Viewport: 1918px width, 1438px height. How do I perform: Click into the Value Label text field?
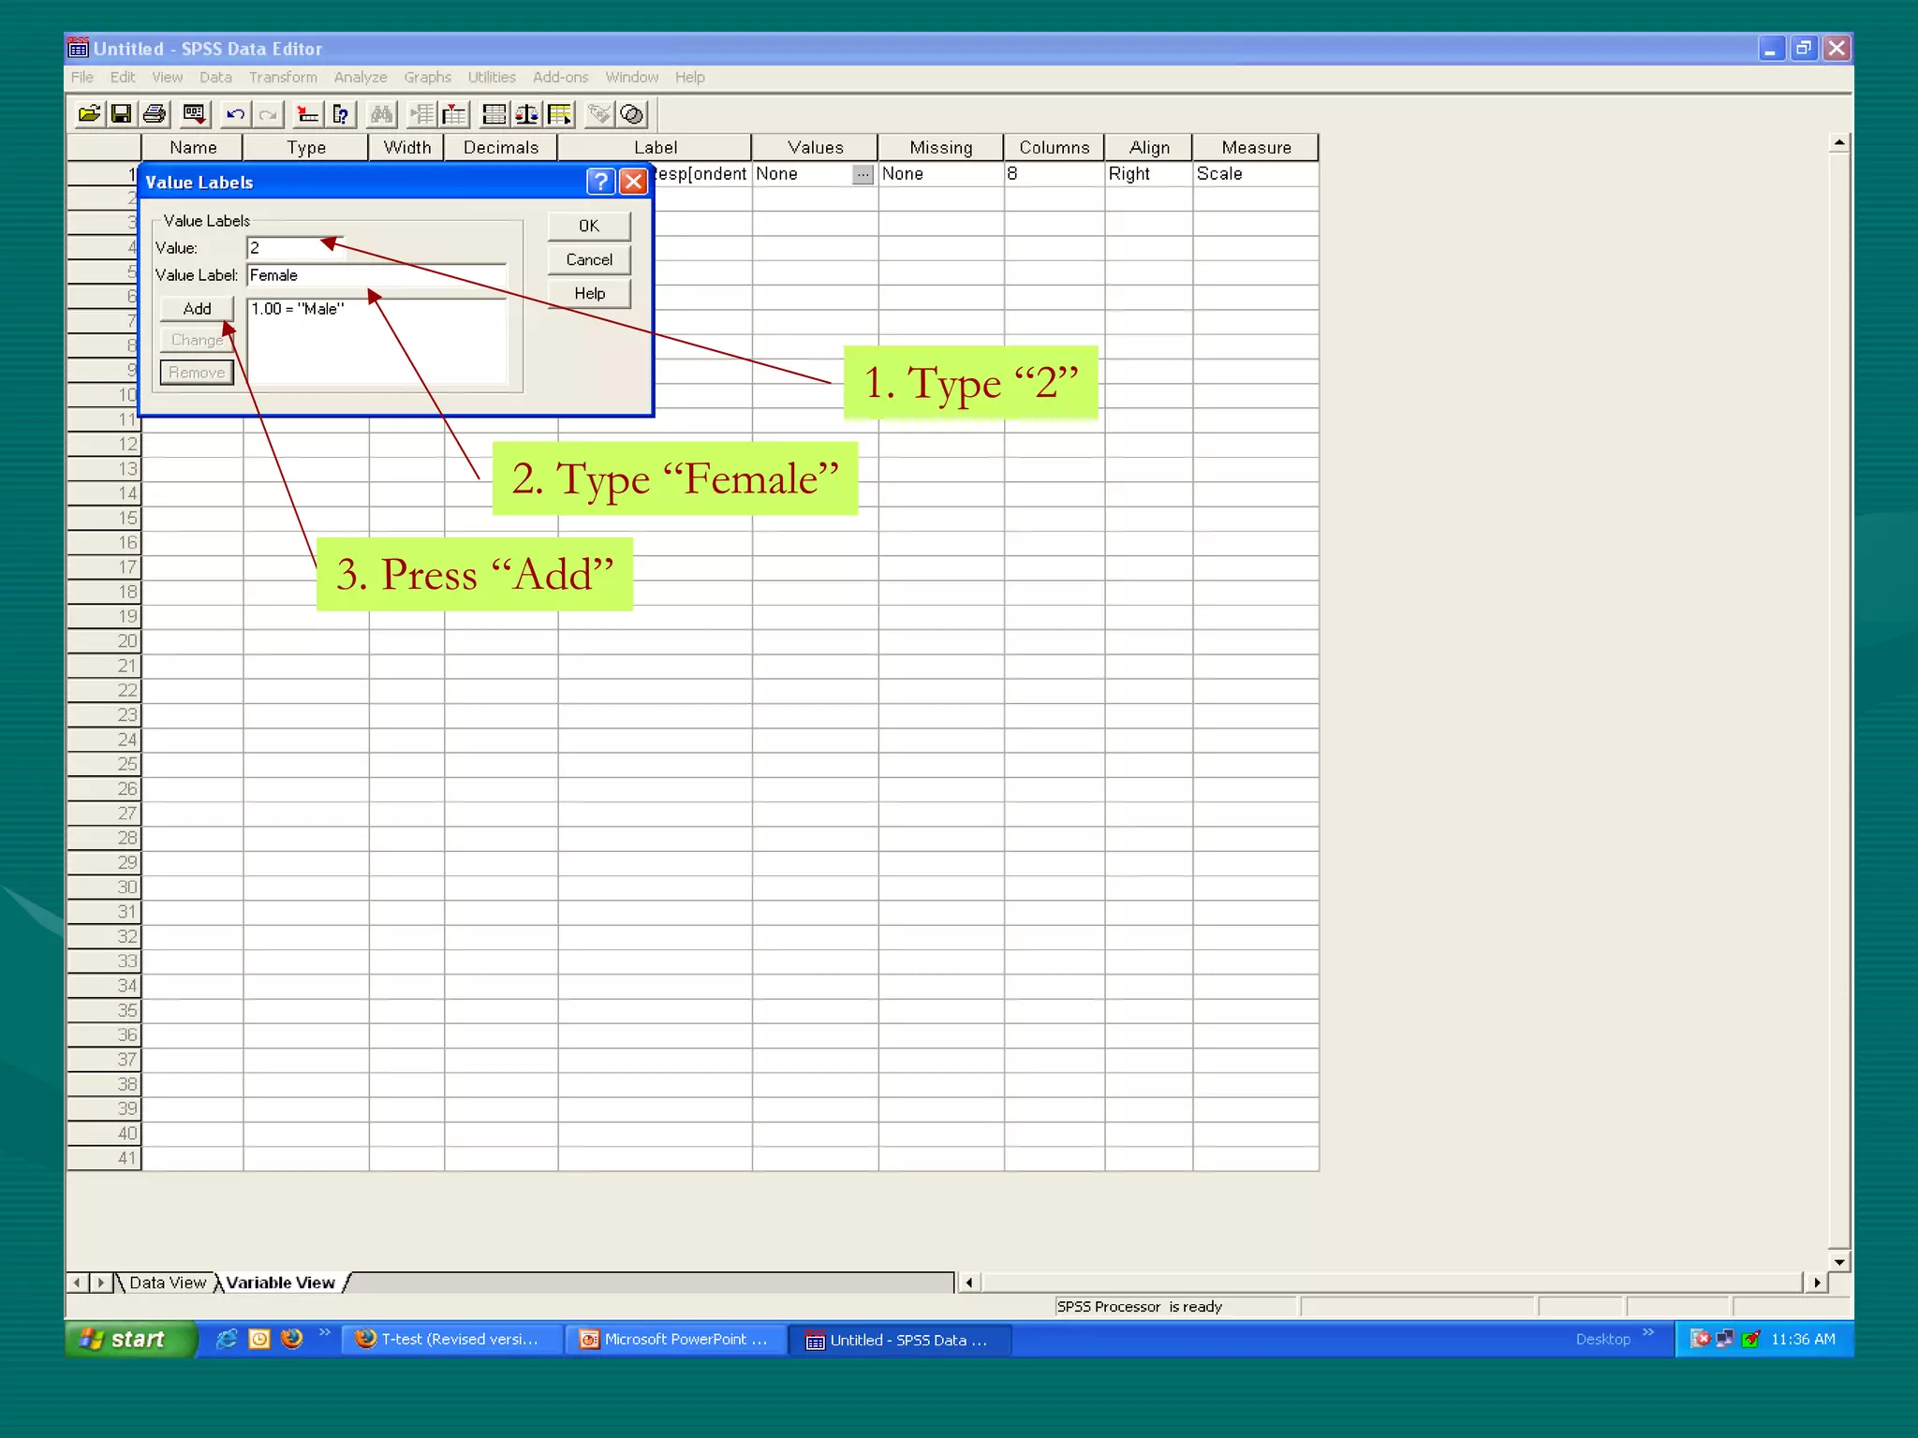click(375, 275)
